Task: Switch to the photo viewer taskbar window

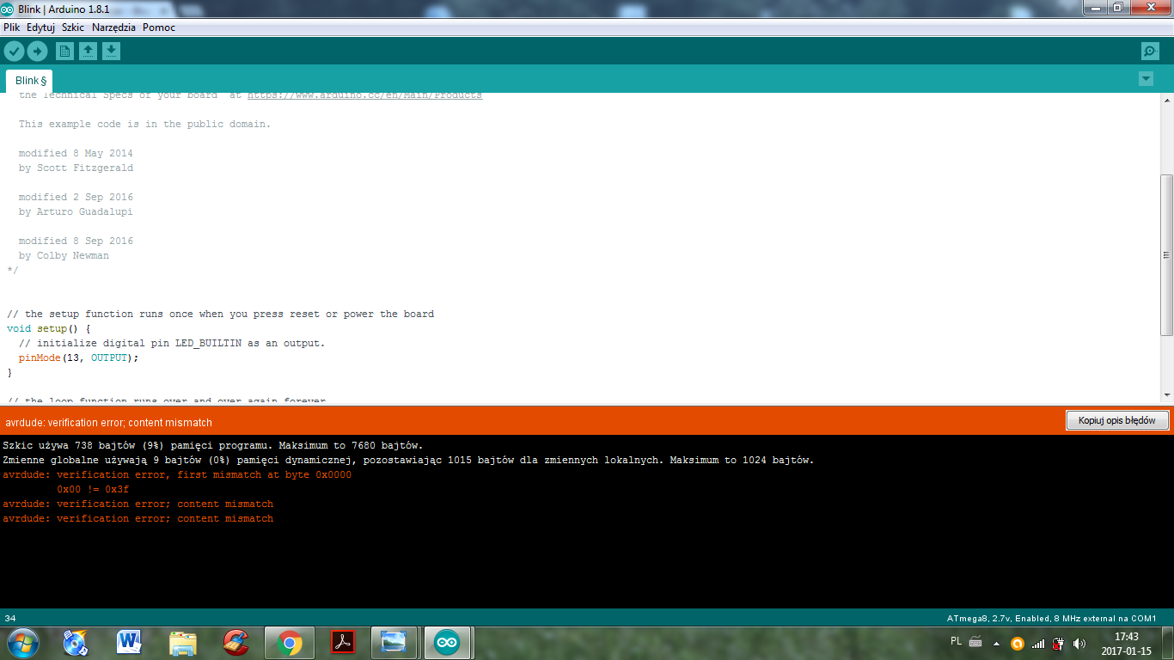Action: tap(394, 642)
